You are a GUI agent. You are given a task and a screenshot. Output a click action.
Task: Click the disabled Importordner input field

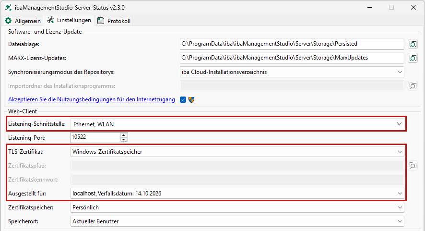(x=292, y=86)
